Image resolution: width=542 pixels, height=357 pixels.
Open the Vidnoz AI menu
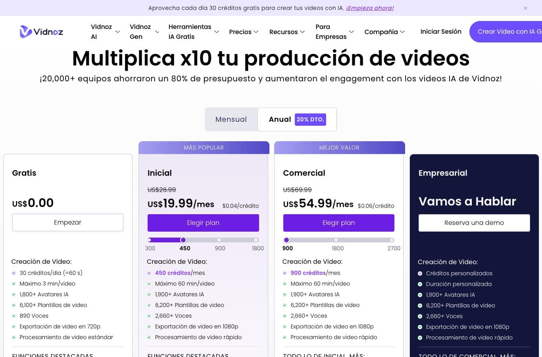point(105,32)
